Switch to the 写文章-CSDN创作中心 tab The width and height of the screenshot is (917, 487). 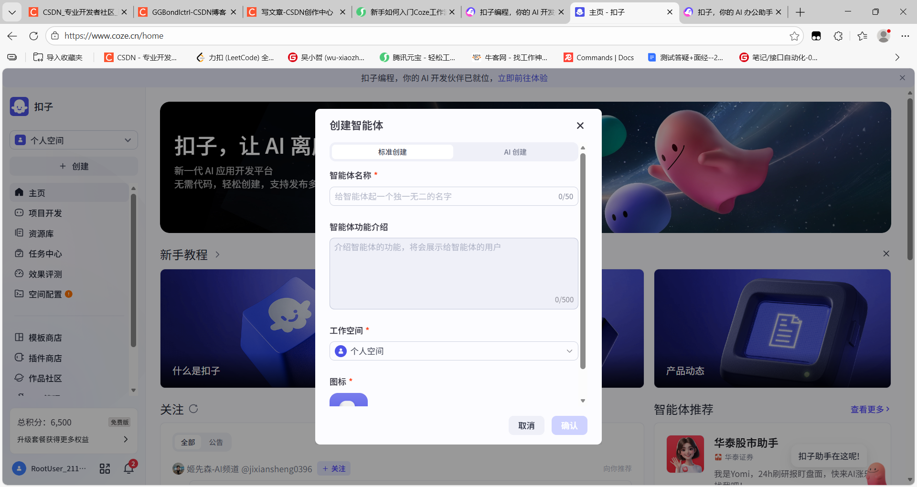(x=297, y=12)
